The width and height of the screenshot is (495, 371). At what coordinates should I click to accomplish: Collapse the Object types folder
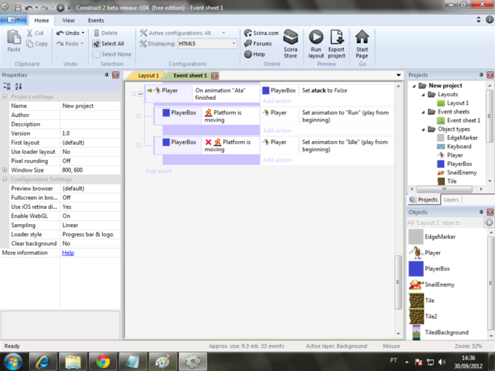(x=423, y=129)
